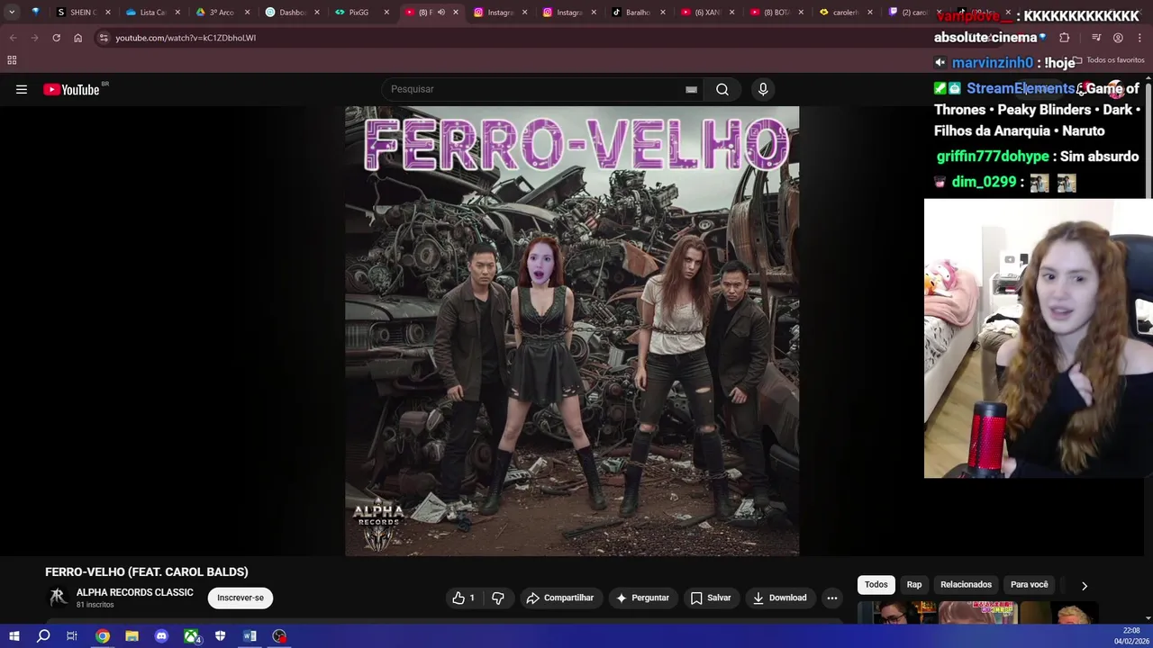The image size is (1153, 648).
Task: Switch to the Baralho TikTok tab
Action: pyautogui.click(x=637, y=13)
